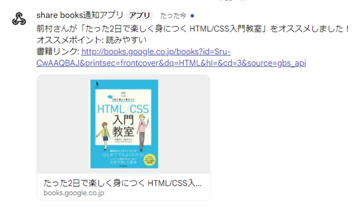364x211 pixels.
Task: Click the アプリ badge next to sender
Action: pos(140,15)
